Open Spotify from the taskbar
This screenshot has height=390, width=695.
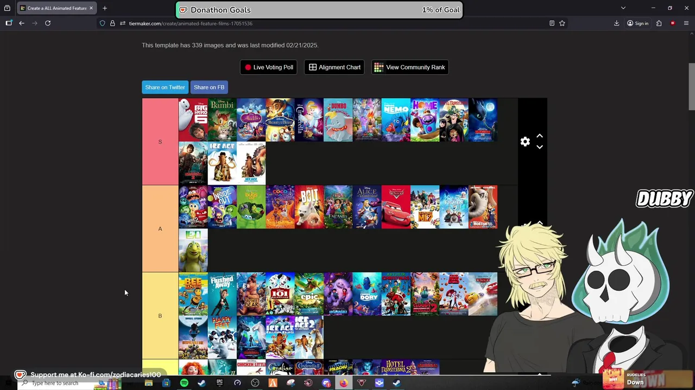click(184, 383)
